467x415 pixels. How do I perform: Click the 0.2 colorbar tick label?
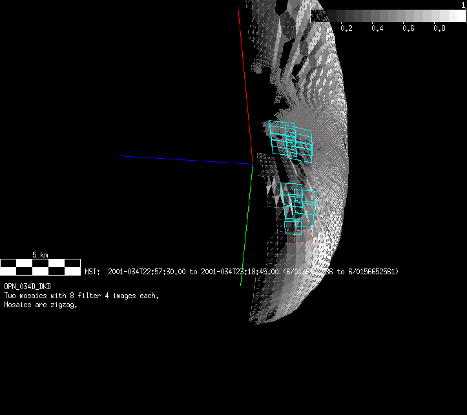346,29
